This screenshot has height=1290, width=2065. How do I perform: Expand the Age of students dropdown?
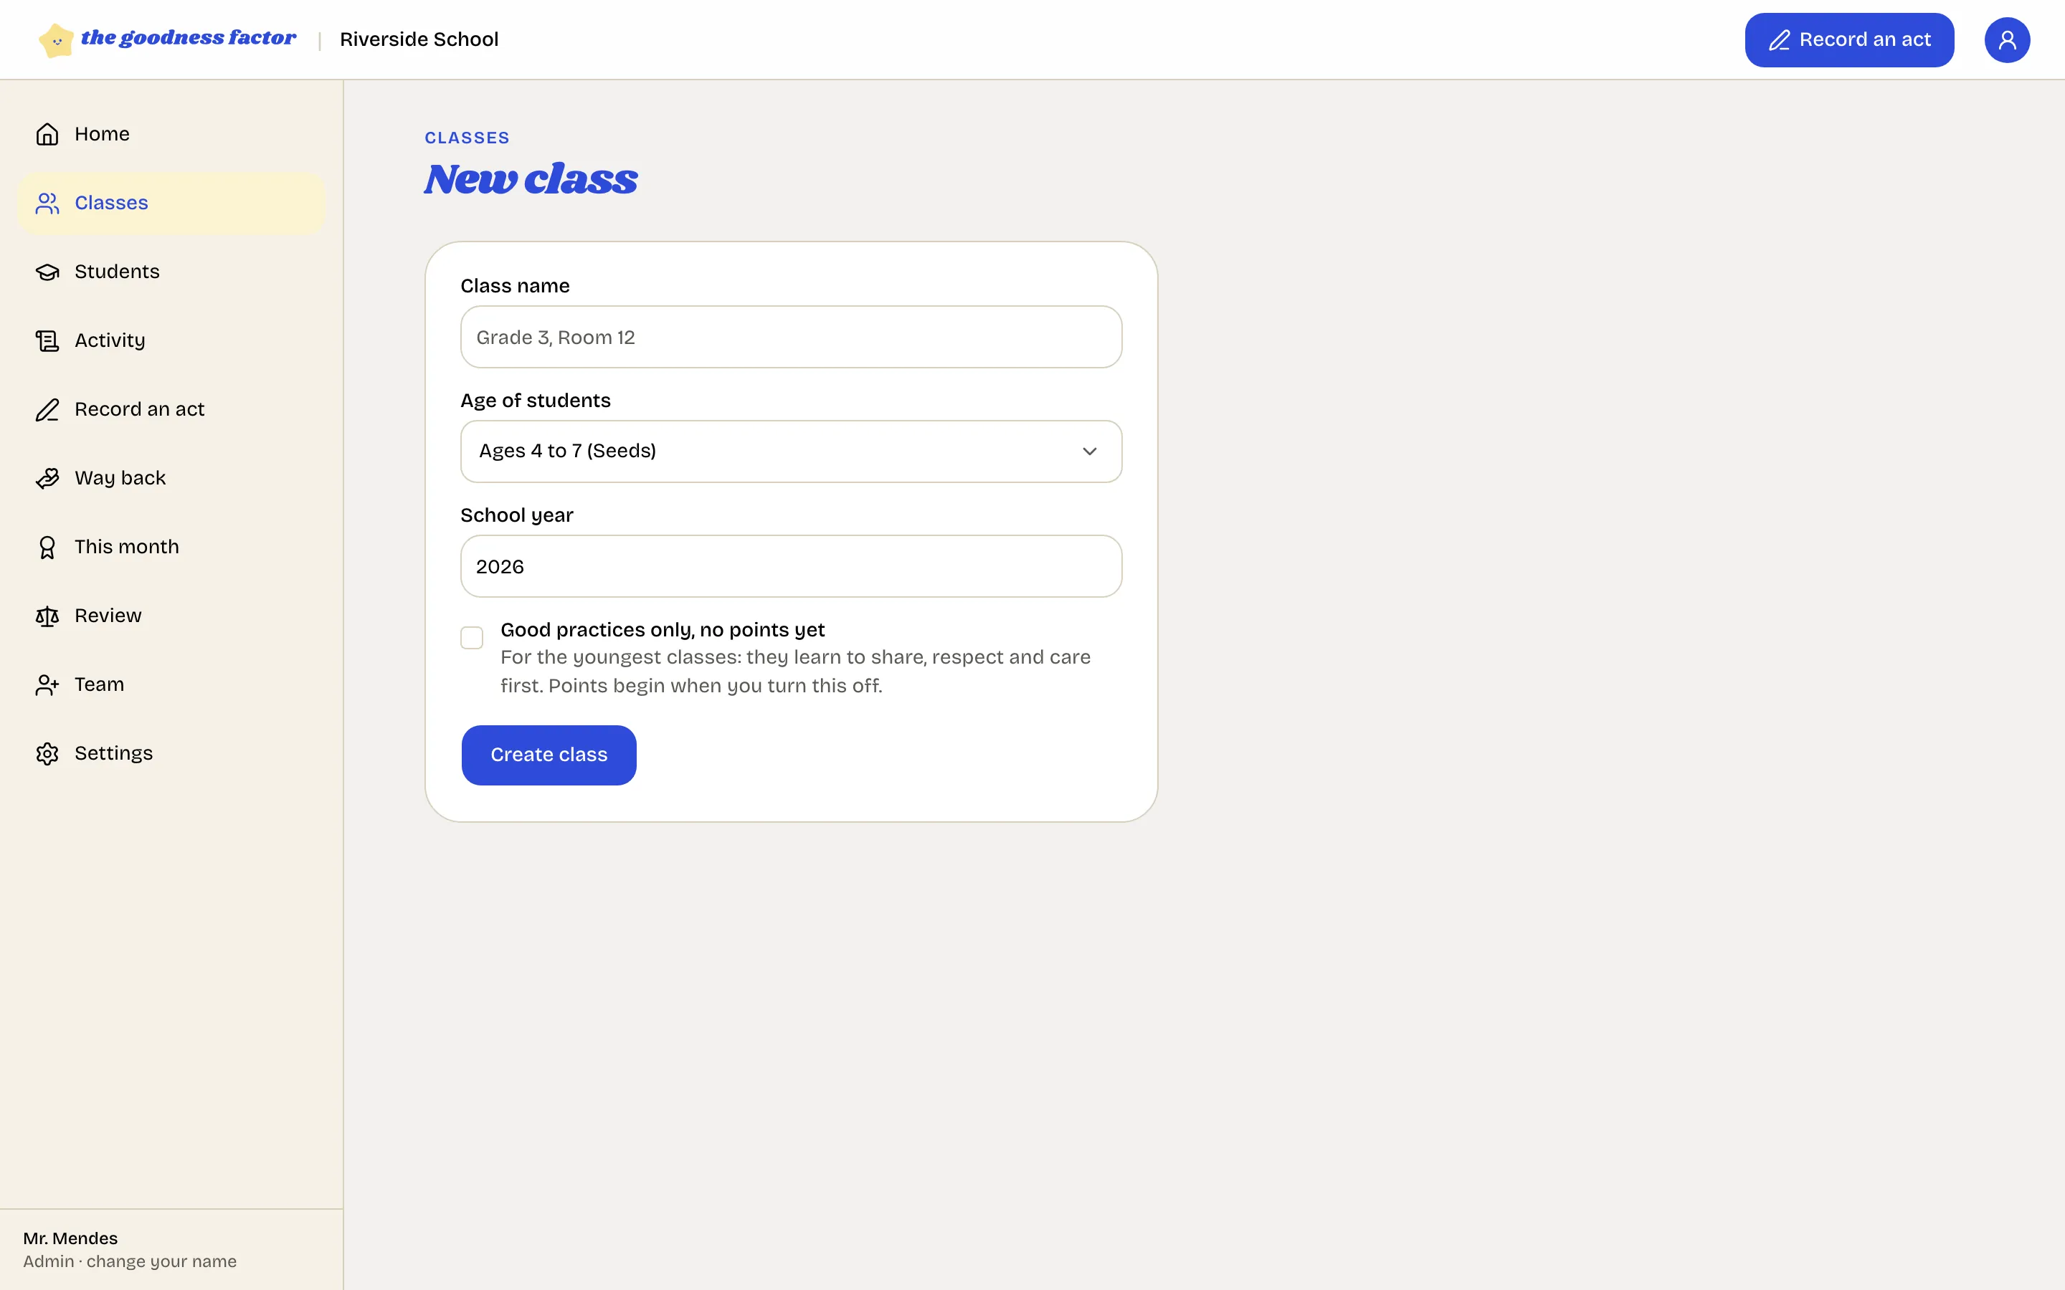(791, 451)
